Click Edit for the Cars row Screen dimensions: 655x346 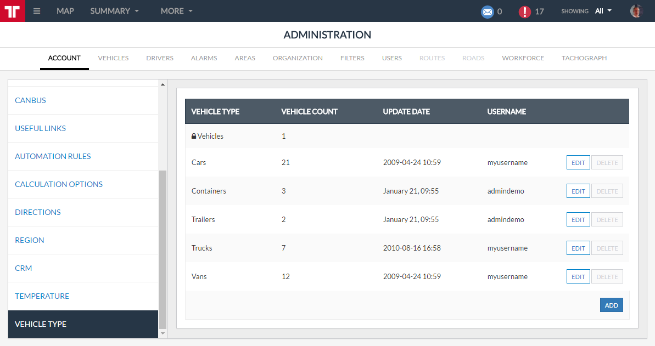[578, 163]
